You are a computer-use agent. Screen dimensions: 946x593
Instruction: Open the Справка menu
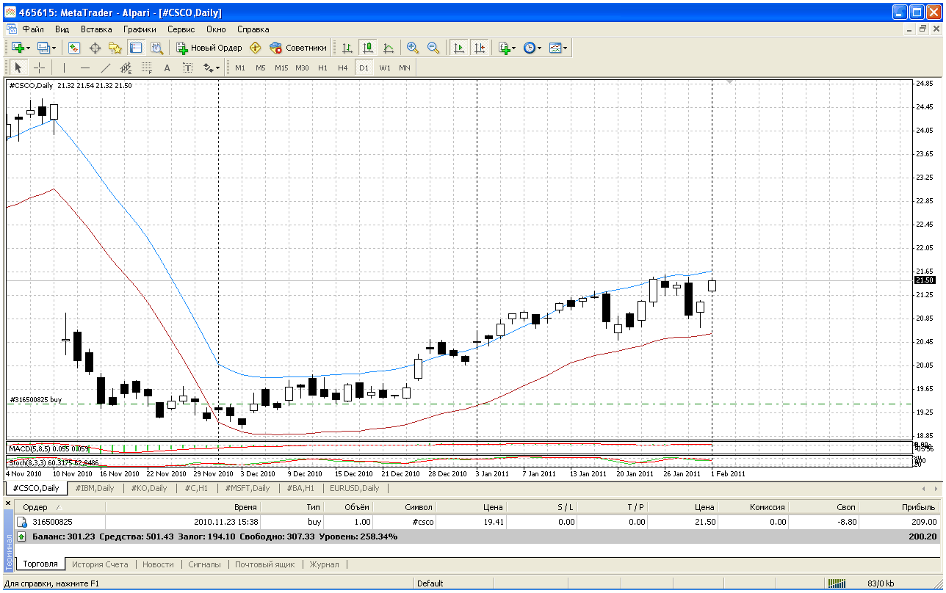[253, 29]
